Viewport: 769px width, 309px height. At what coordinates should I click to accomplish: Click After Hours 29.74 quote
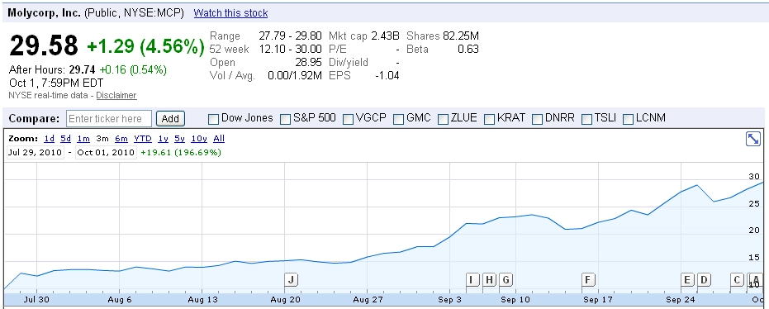82,69
